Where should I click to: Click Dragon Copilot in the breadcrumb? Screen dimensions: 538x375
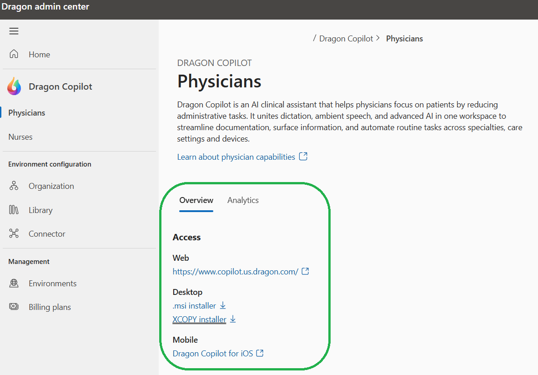(x=346, y=39)
